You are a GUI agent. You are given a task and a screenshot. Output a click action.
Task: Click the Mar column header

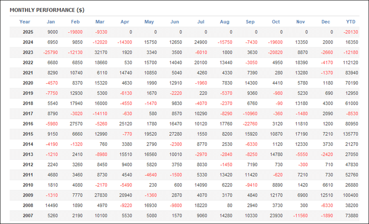pos(100,22)
